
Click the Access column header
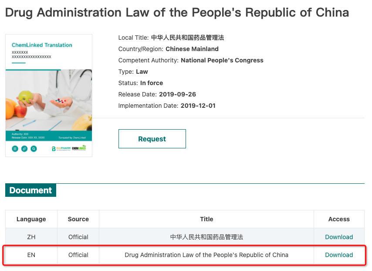pyautogui.click(x=339, y=219)
